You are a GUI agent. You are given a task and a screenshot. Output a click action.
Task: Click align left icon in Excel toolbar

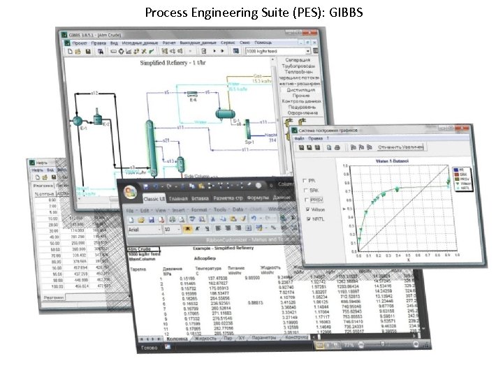click(x=218, y=228)
